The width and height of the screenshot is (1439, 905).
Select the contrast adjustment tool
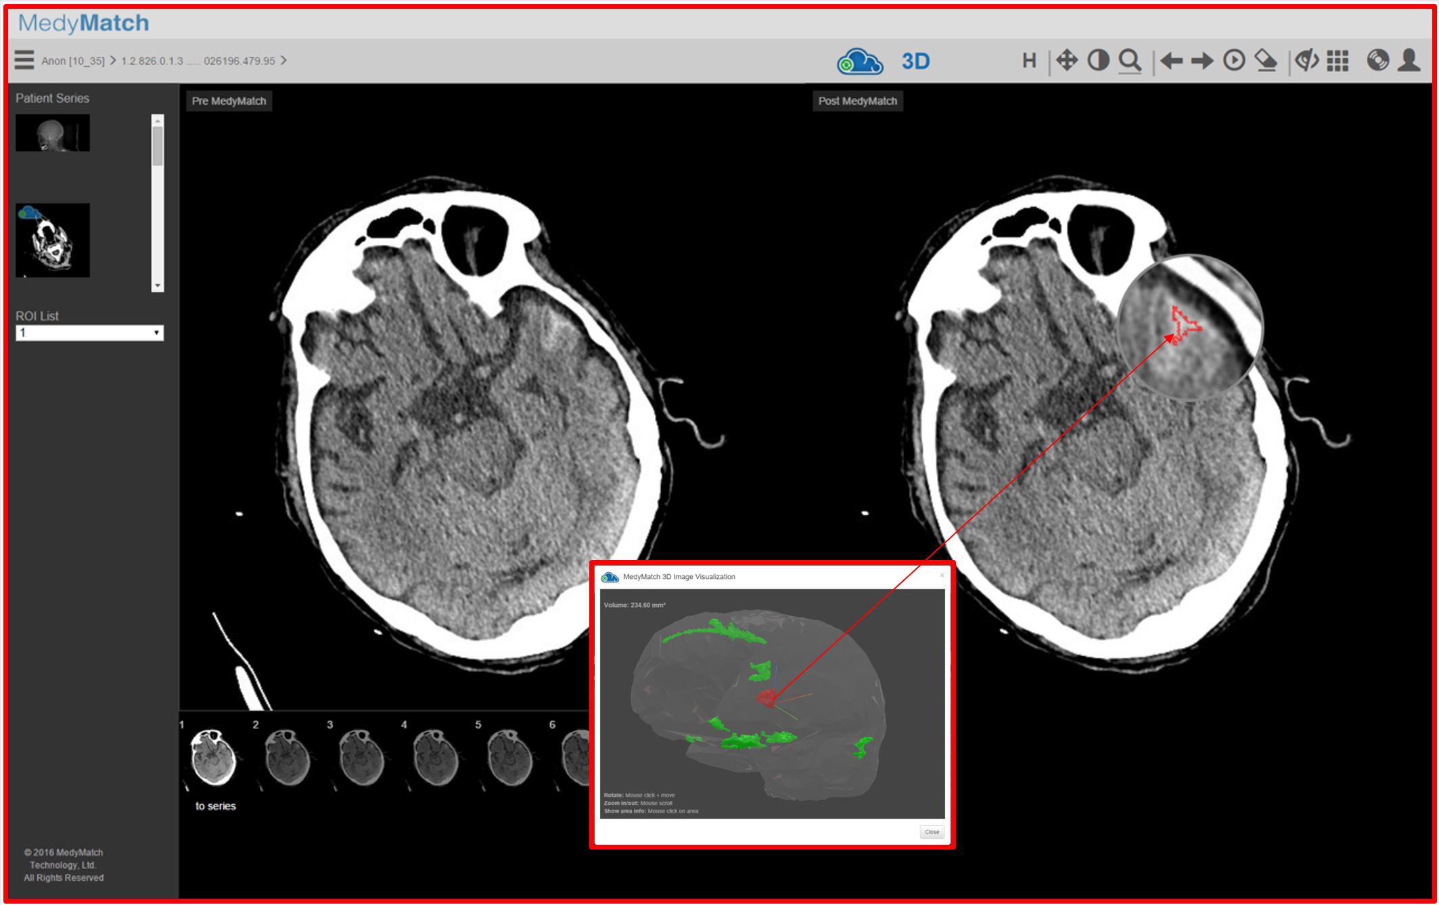1098,61
